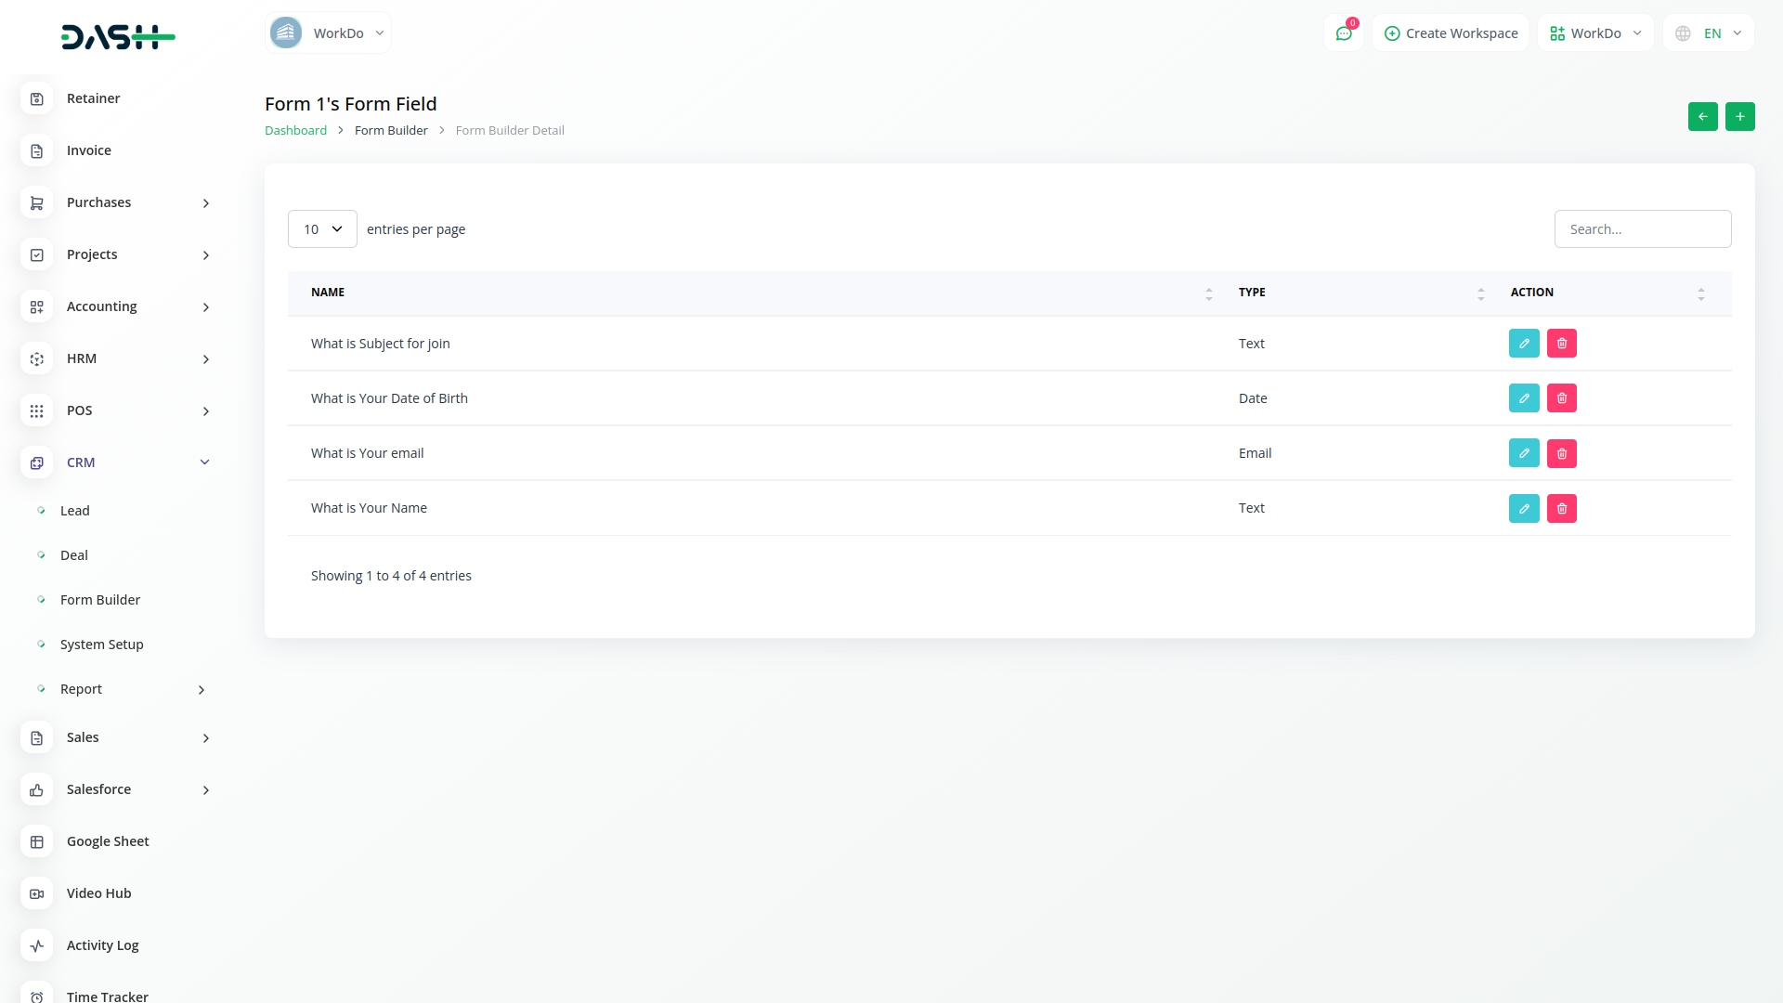Open Form Builder submenu item
Viewport: 1783px width, 1003px height.
[100, 600]
